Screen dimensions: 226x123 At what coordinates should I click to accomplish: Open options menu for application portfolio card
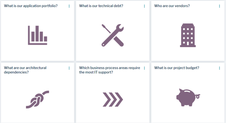(69, 6)
